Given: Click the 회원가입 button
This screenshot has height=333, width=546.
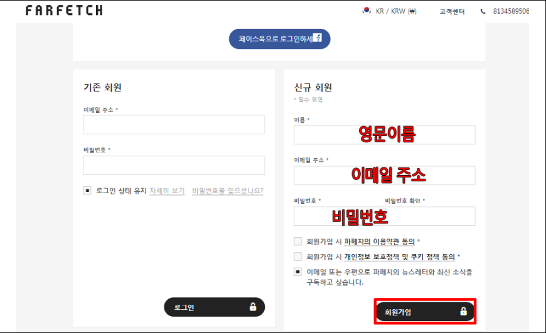Looking at the screenshot, I should (x=425, y=312).
